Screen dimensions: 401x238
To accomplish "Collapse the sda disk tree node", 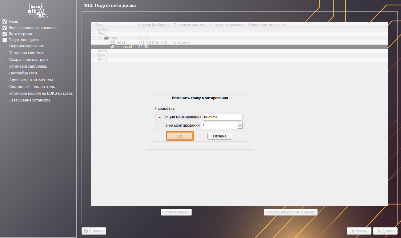I will point(100,38).
